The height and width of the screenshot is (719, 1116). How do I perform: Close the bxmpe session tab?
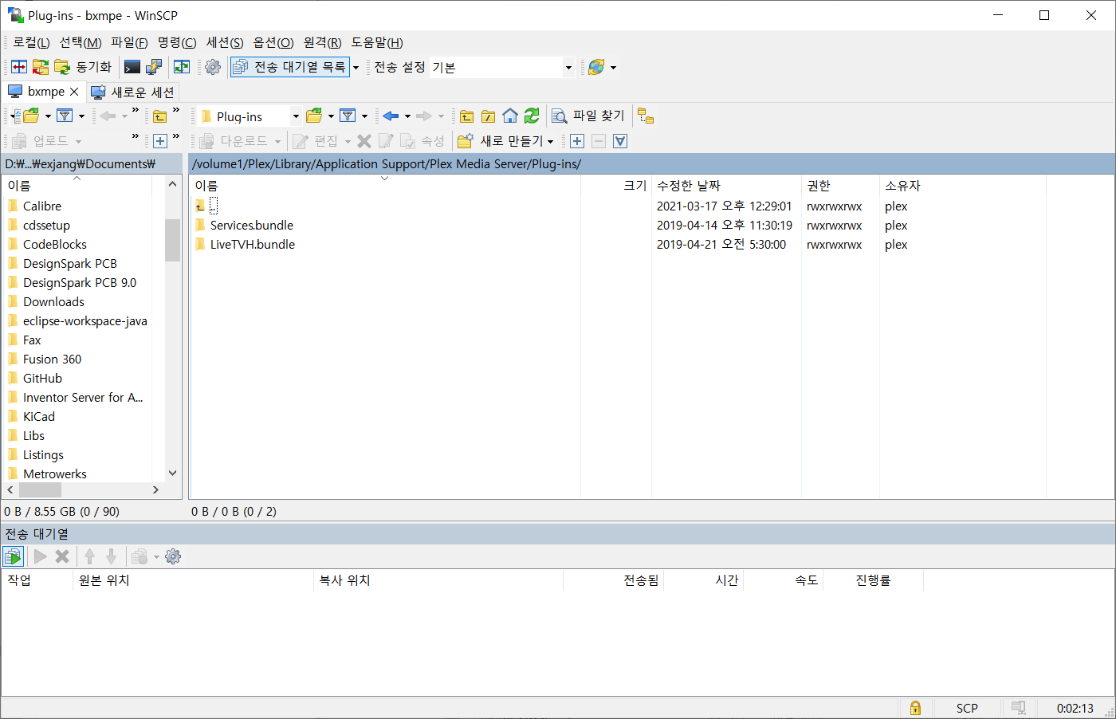point(74,92)
